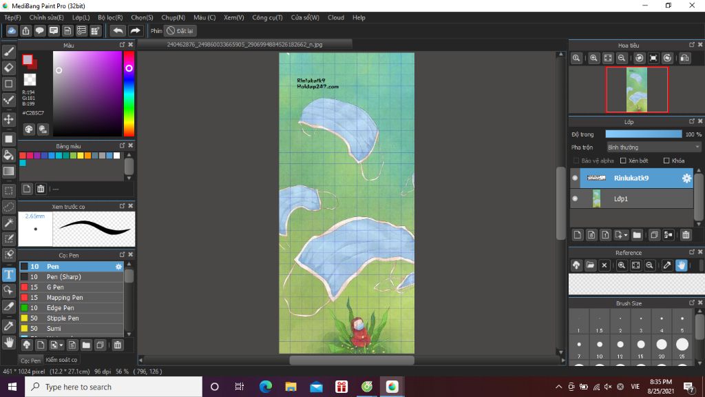Viewport: 705px width, 397px height.
Task: Open Pen brush settings gear
Action: [118, 267]
